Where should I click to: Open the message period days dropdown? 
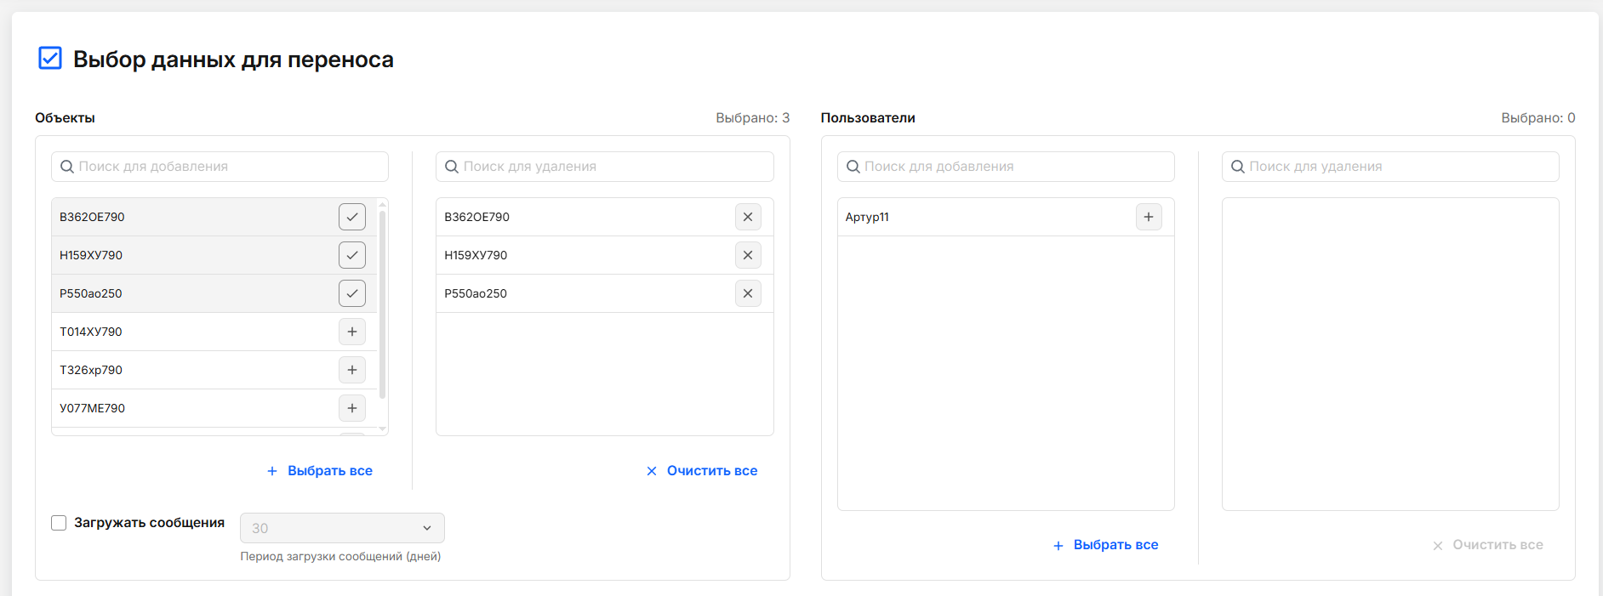click(x=342, y=528)
